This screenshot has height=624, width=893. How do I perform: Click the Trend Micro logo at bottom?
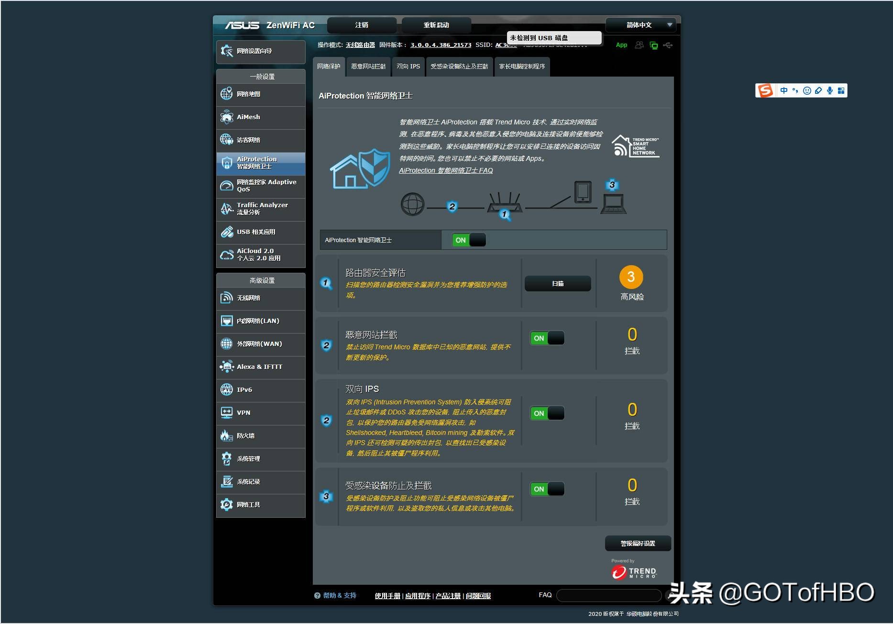[634, 572]
